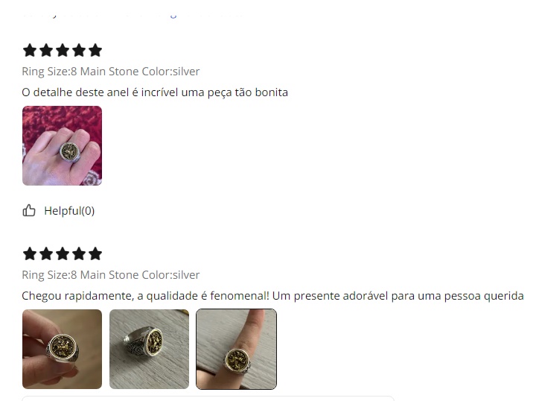Click the thumbs-up icon under first review

click(x=29, y=210)
